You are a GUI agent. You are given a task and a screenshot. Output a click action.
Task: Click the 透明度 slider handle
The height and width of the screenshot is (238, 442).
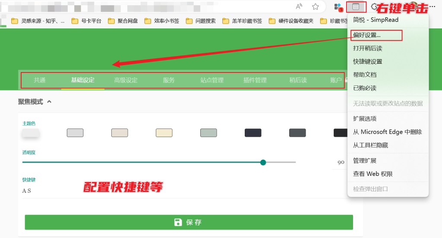(263, 163)
